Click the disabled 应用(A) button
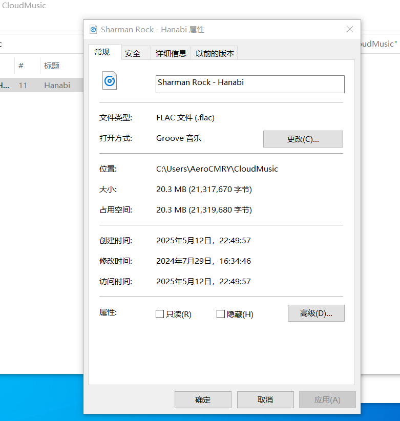 click(x=327, y=399)
